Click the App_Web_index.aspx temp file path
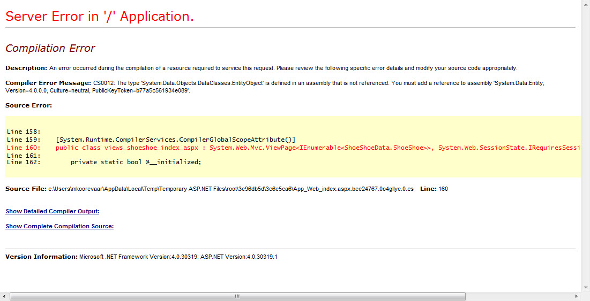 231,189
